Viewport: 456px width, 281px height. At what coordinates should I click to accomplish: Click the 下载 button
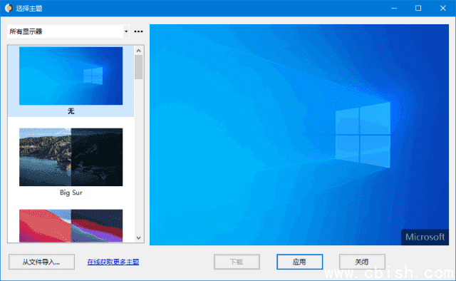click(237, 262)
